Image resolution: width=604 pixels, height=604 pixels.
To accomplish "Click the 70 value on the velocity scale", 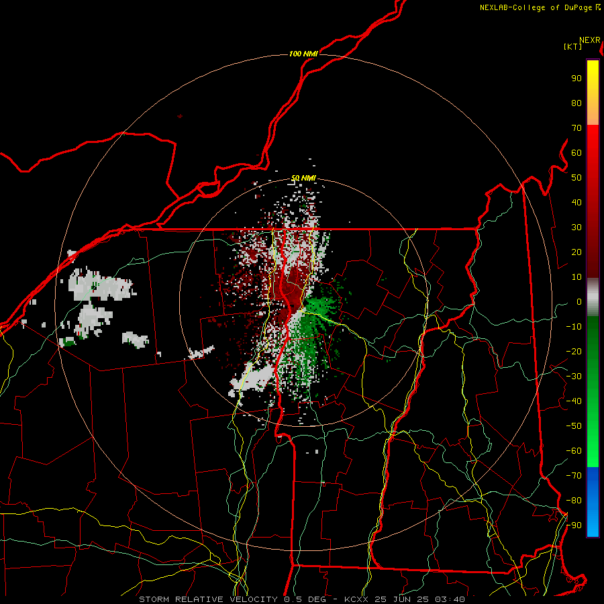I will click(576, 128).
